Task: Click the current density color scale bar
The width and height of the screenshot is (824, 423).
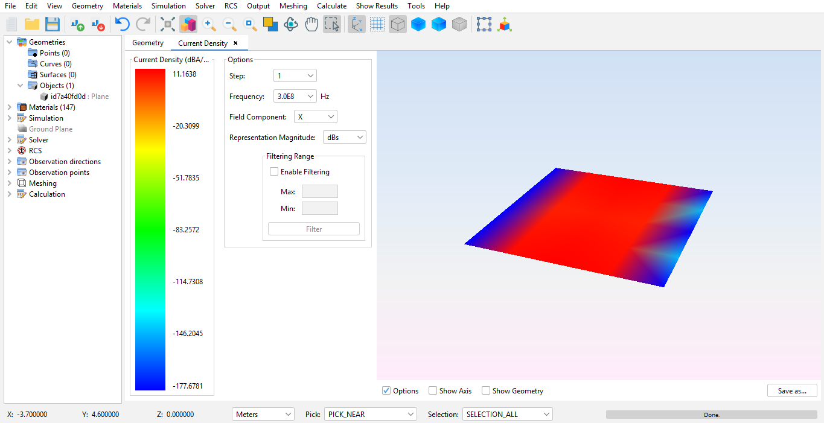Action: (x=150, y=229)
